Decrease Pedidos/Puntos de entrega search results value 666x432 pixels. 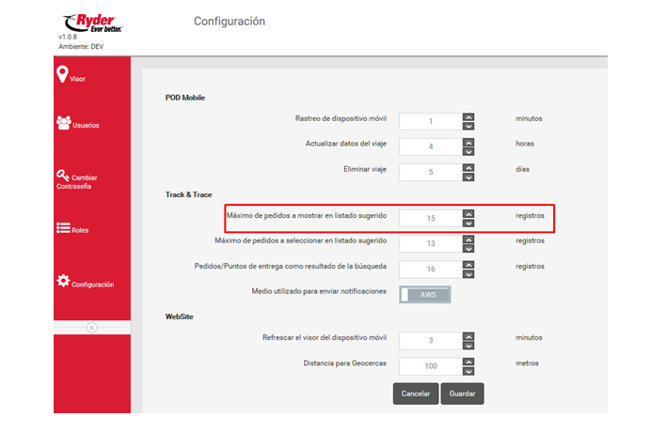(x=468, y=272)
